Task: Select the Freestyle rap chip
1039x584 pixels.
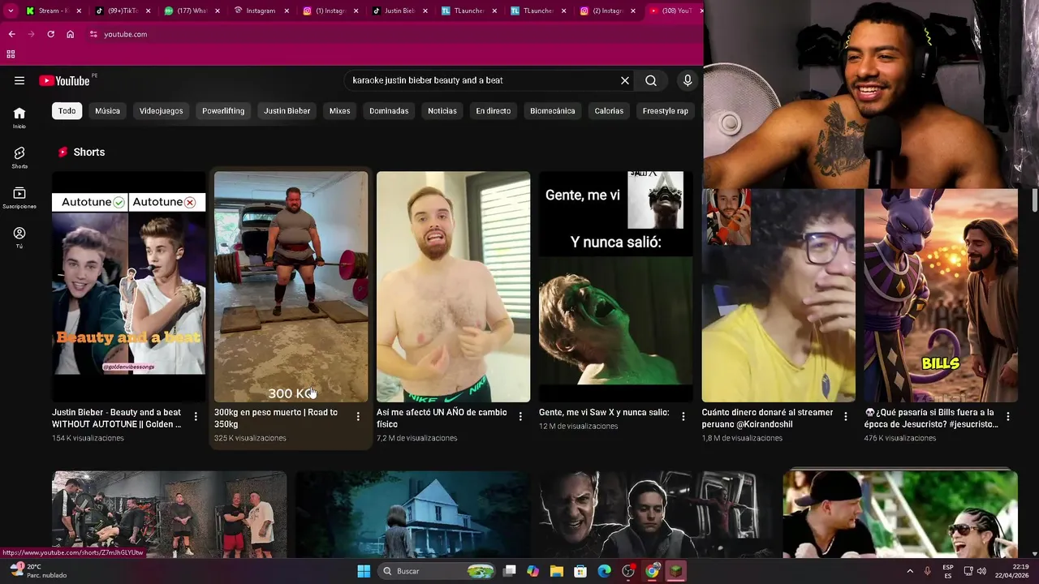Action: (665, 111)
